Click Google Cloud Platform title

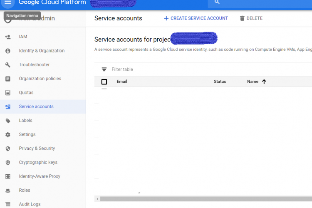(52, 2)
